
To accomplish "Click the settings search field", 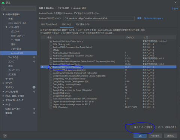I will [18, 9].
